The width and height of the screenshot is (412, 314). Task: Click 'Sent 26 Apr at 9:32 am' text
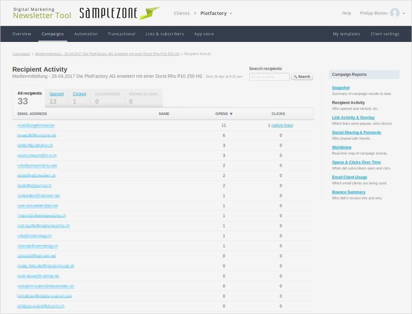coord(224,76)
